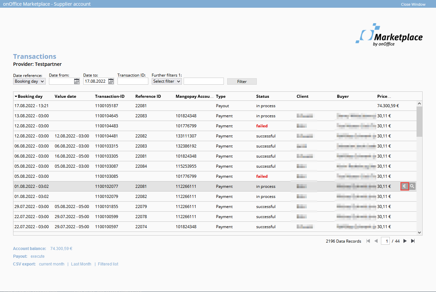This screenshot has width=436, height=292.
Task: Go to the first page of records
Action: (x=368, y=241)
